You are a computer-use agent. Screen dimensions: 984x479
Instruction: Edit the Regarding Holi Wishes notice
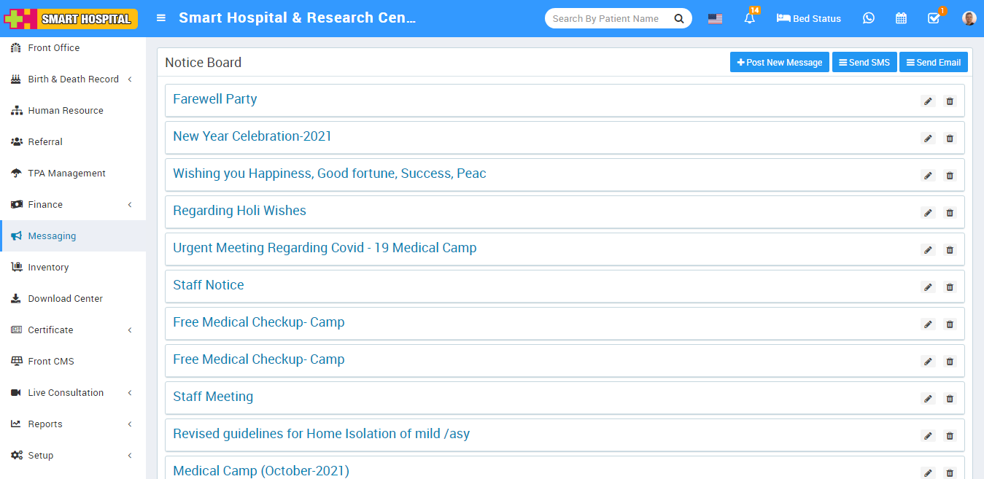tap(928, 213)
